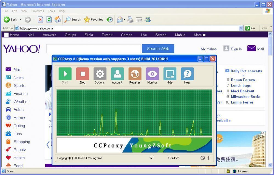Click the Forward arrow button

tap(28, 19)
